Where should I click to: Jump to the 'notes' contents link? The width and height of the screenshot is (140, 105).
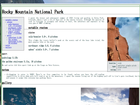tap(8, 45)
